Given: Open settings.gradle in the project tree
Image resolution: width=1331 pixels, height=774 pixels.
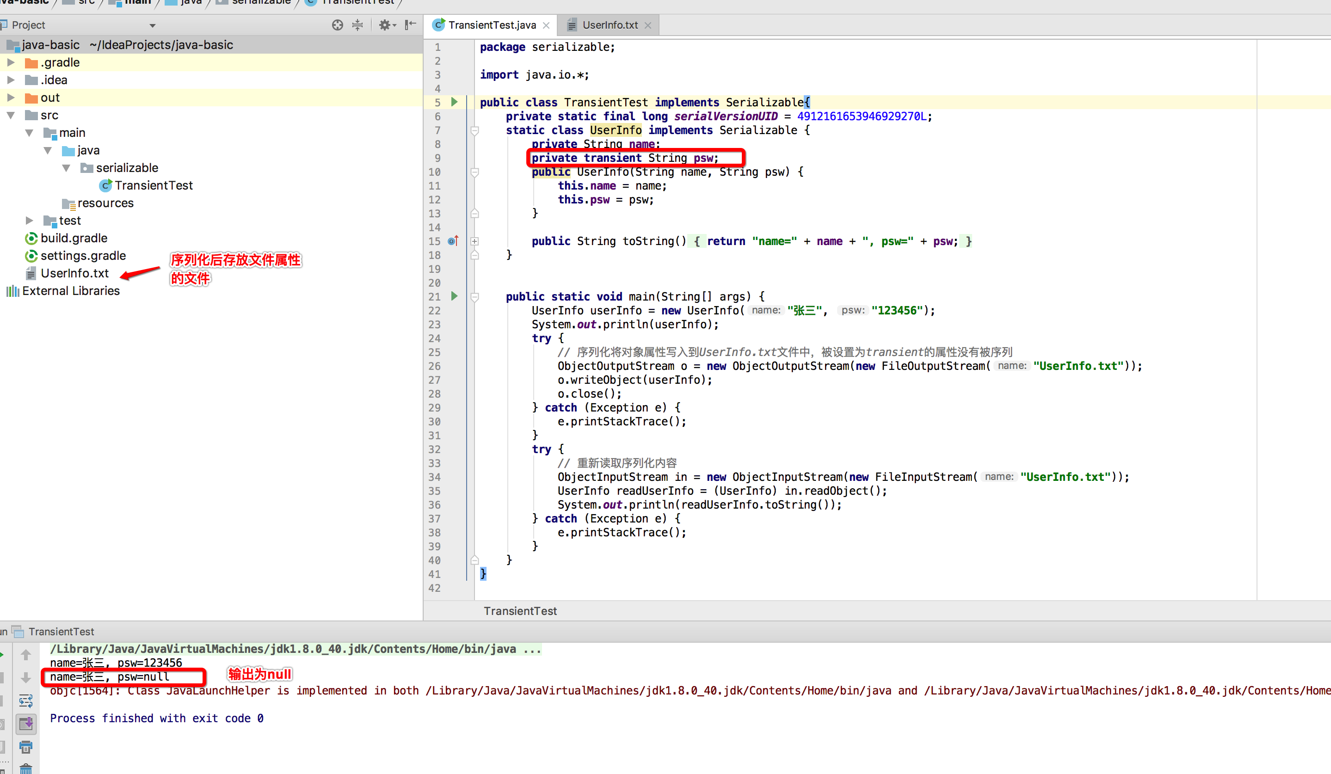Looking at the screenshot, I should 83,256.
